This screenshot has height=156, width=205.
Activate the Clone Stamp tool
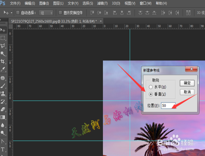click(2, 94)
